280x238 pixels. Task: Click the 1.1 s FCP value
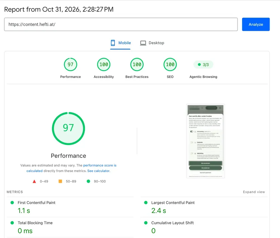tap(24, 211)
